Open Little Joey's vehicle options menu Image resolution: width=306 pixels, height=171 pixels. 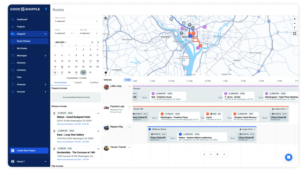tap(130, 86)
